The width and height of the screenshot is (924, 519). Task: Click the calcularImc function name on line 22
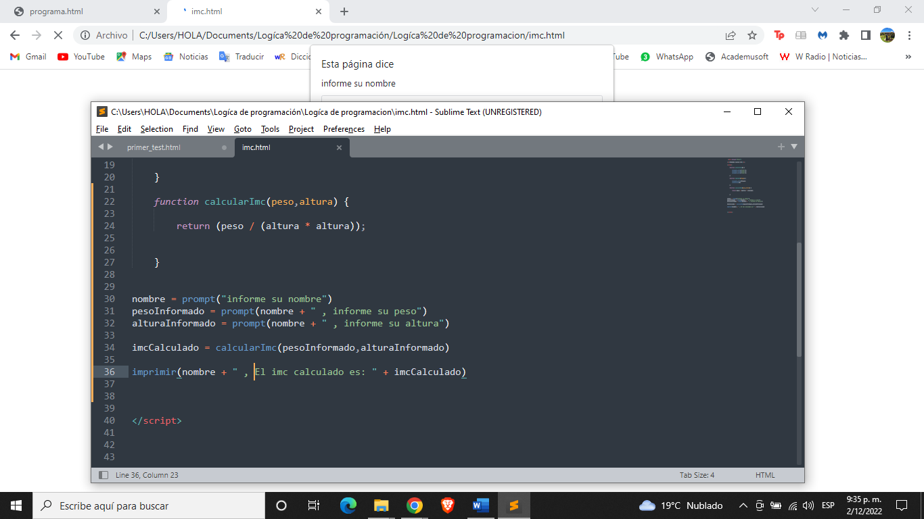tap(235, 201)
